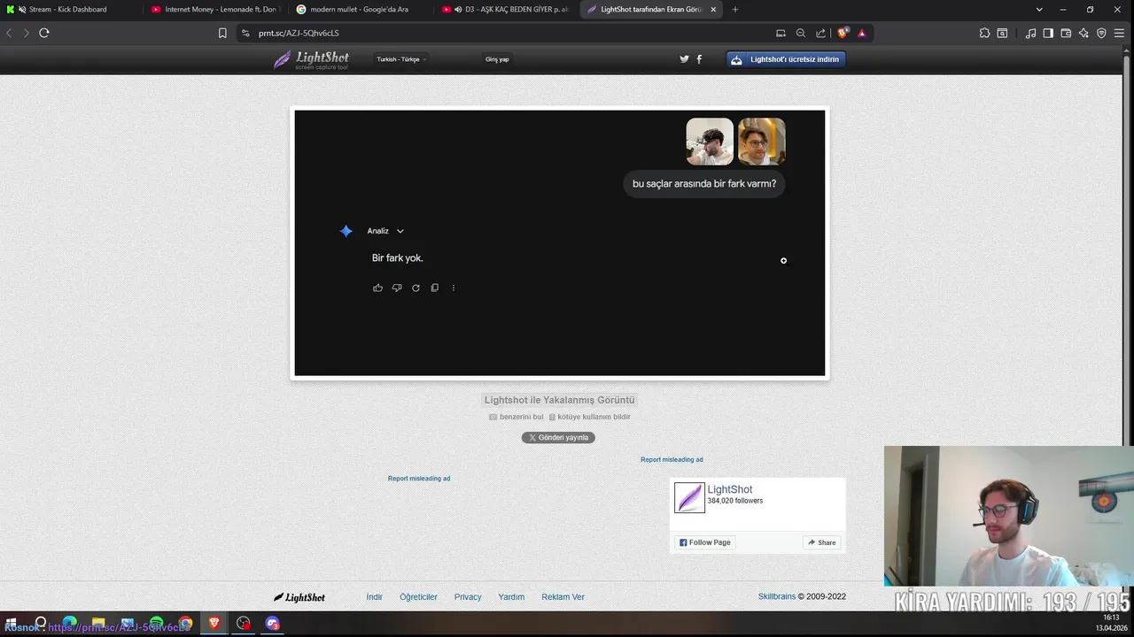
Task: Click Report misleading ad link on the right
Action: [672, 459]
